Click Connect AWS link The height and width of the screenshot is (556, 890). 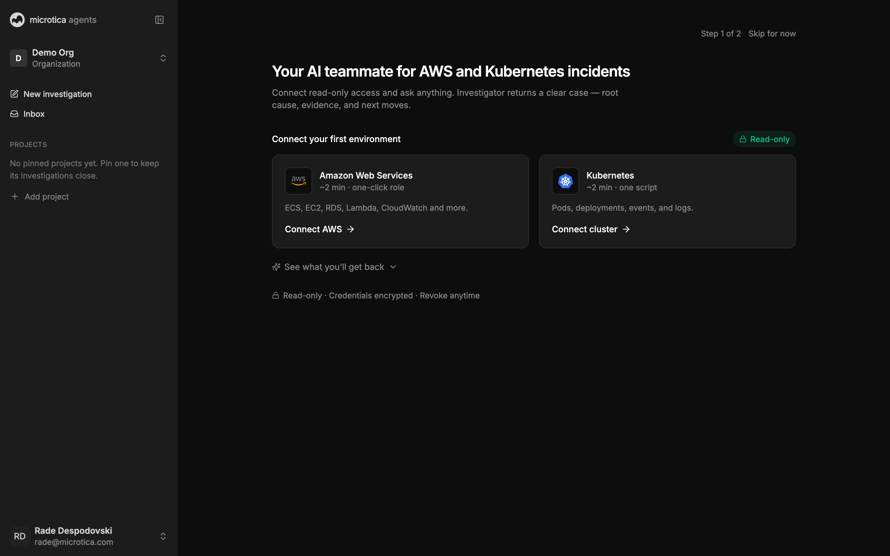[x=319, y=229]
